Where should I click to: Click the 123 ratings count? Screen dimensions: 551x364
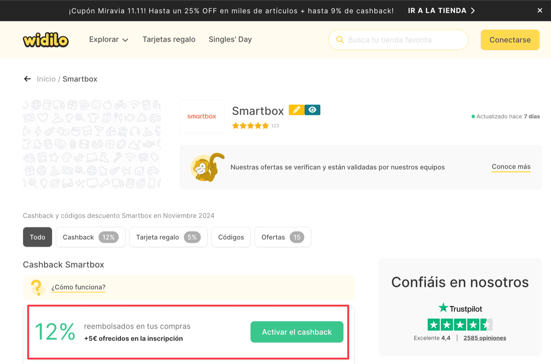[x=275, y=126]
